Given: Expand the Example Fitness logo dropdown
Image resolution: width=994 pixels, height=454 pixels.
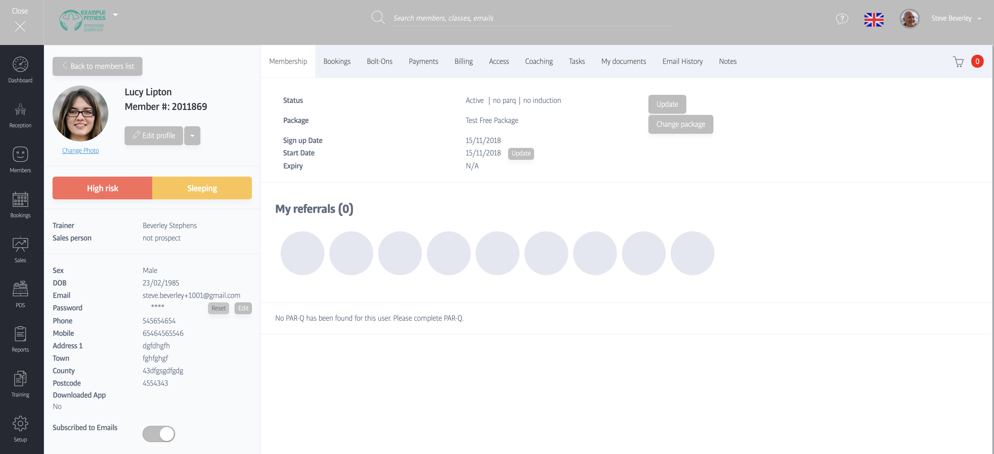Looking at the screenshot, I should (x=115, y=15).
